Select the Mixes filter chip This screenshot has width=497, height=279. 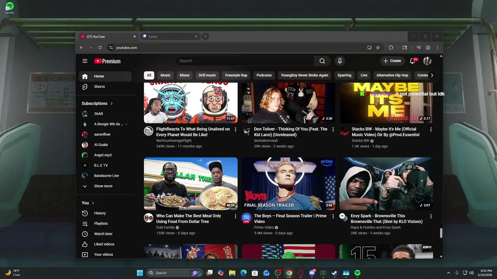coord(185,75)
